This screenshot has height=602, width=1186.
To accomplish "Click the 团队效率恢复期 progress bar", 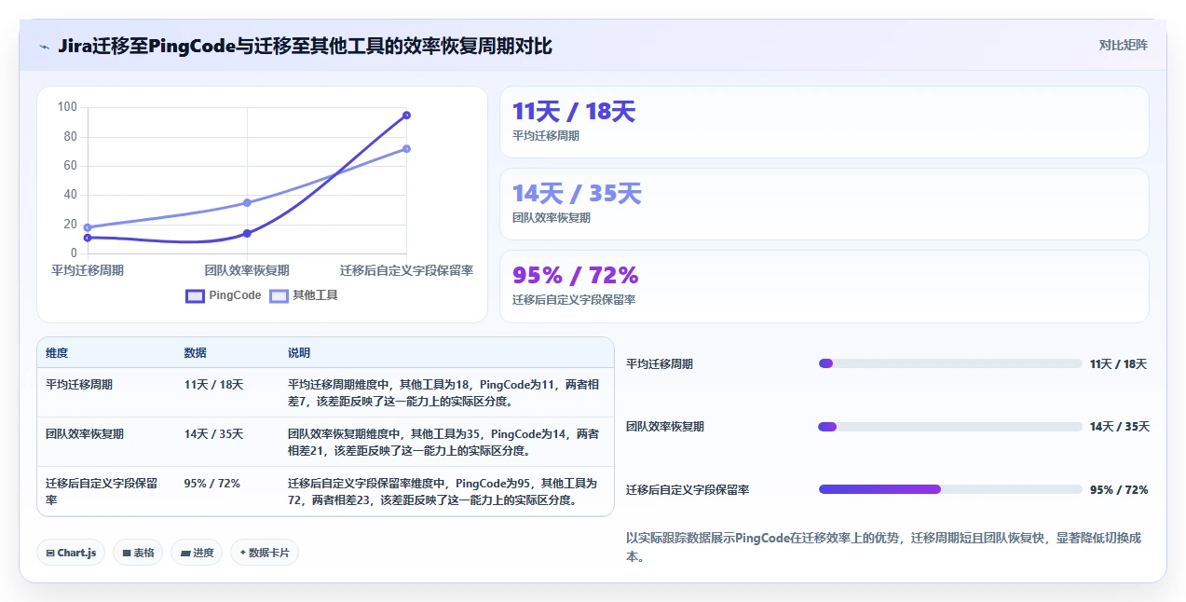I will coord(950,427).
